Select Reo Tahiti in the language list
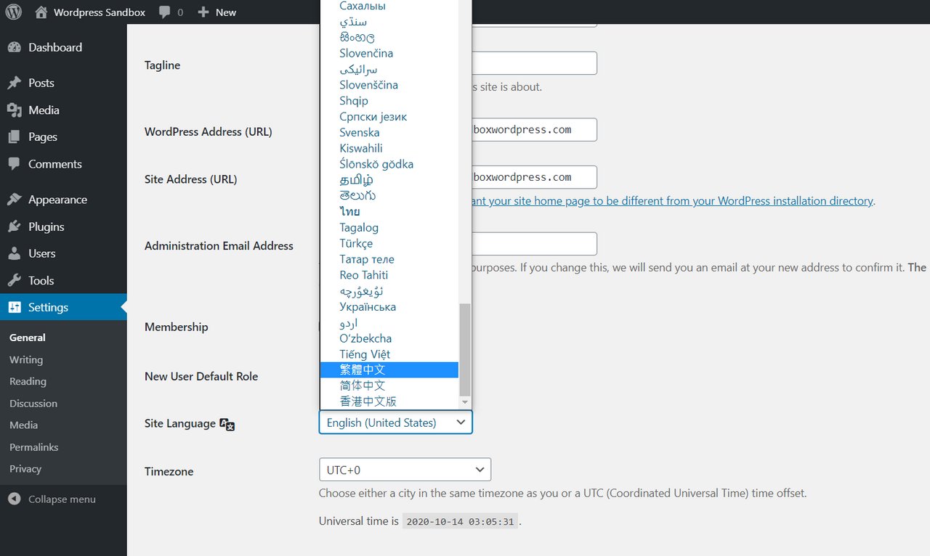 pos(389,275)
